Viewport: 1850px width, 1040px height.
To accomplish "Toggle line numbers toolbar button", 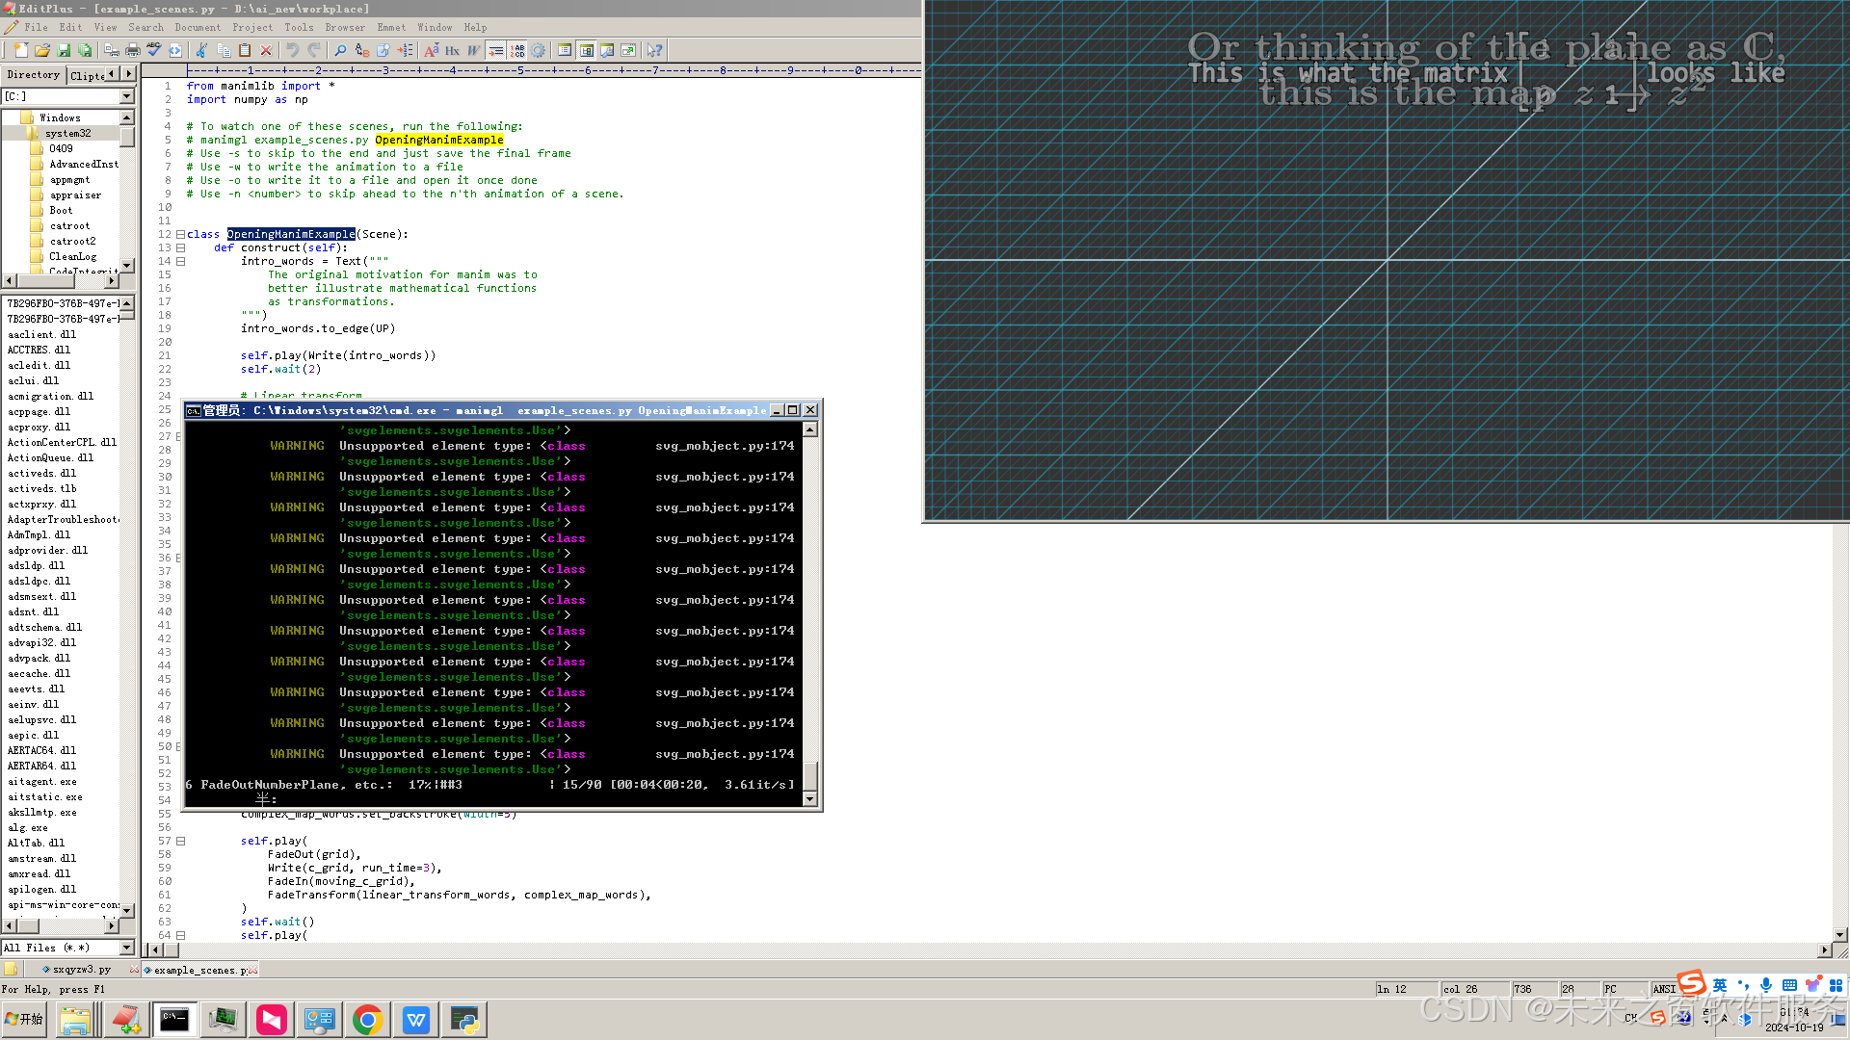I will (x=517, y=50).
